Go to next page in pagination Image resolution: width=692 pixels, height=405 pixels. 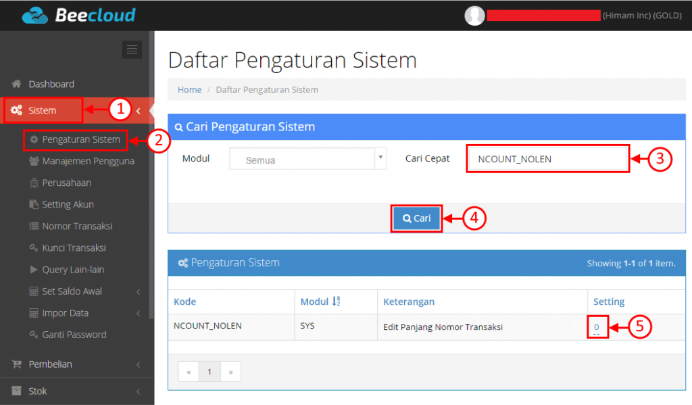tap(230, 372)
